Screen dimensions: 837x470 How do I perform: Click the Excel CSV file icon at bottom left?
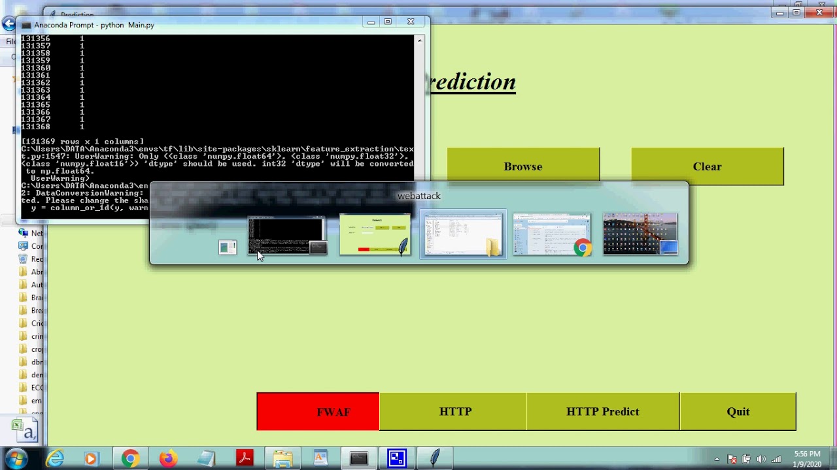pyautogui.click(x=25, y=430)
